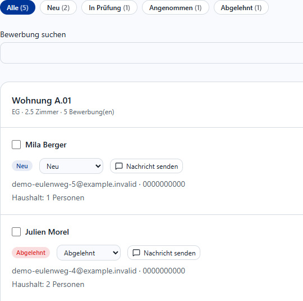Click the Bewerbung suchen label
Image resolution: width=303 pixels, height=301 pixels.
click(33, 34)
